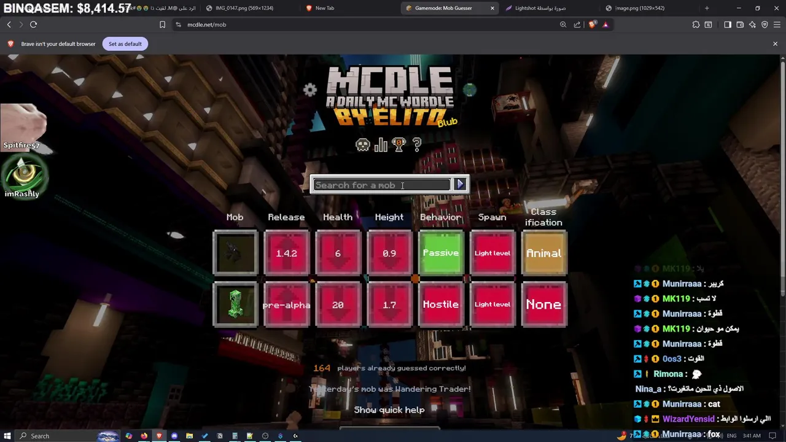Image resolution: width=786 pixels, height=442 pixels.
Task: Click the 'Release' column header
Action: [286, 217]
